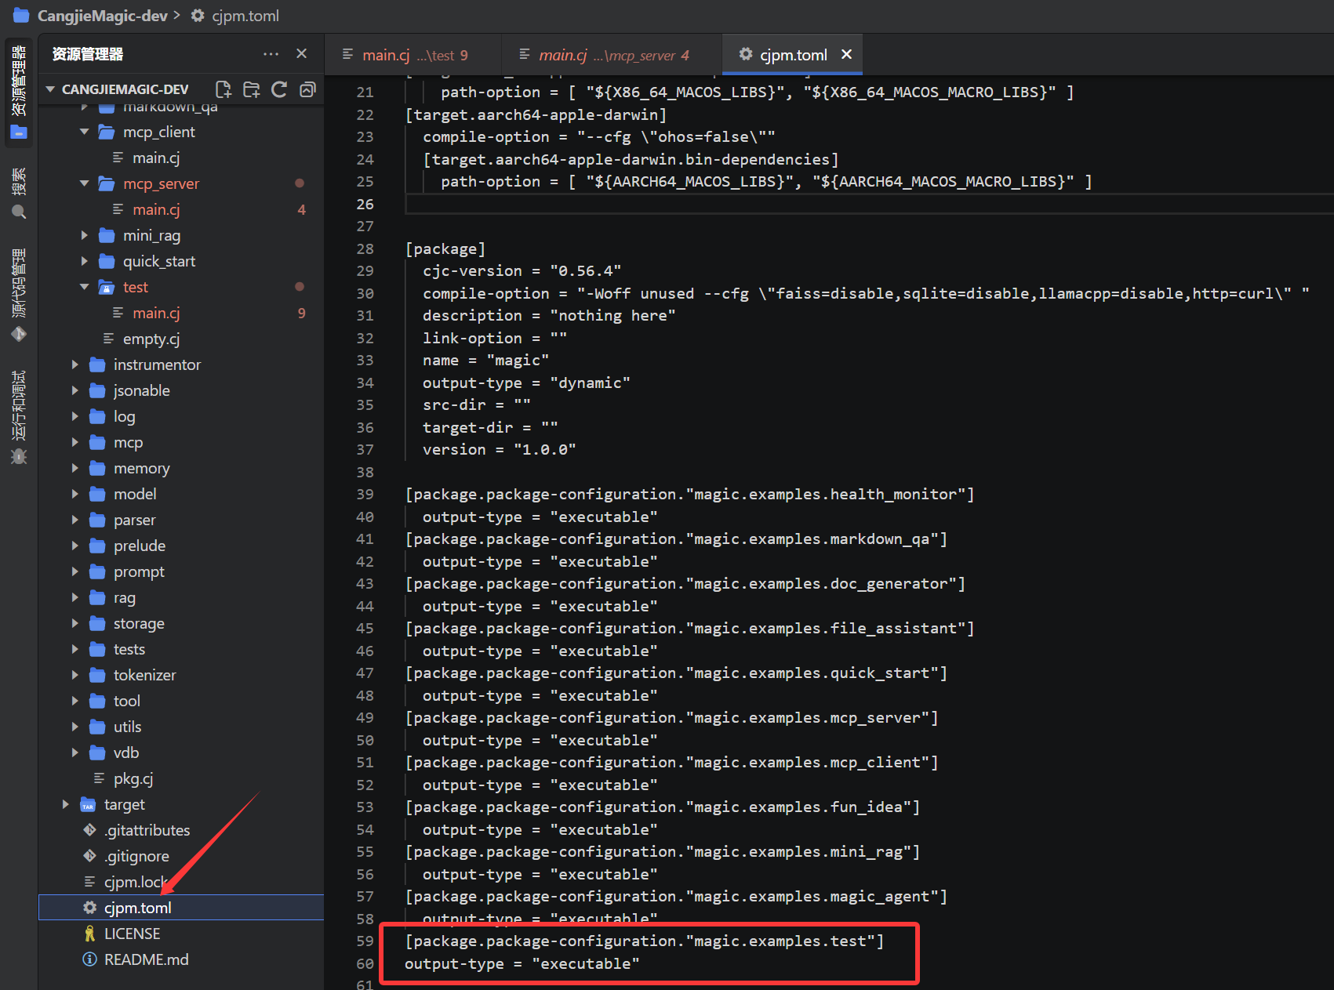Collapse all folders with the collapse icon
Viewport: 1334px width, 990px height.
coord(307,89)
